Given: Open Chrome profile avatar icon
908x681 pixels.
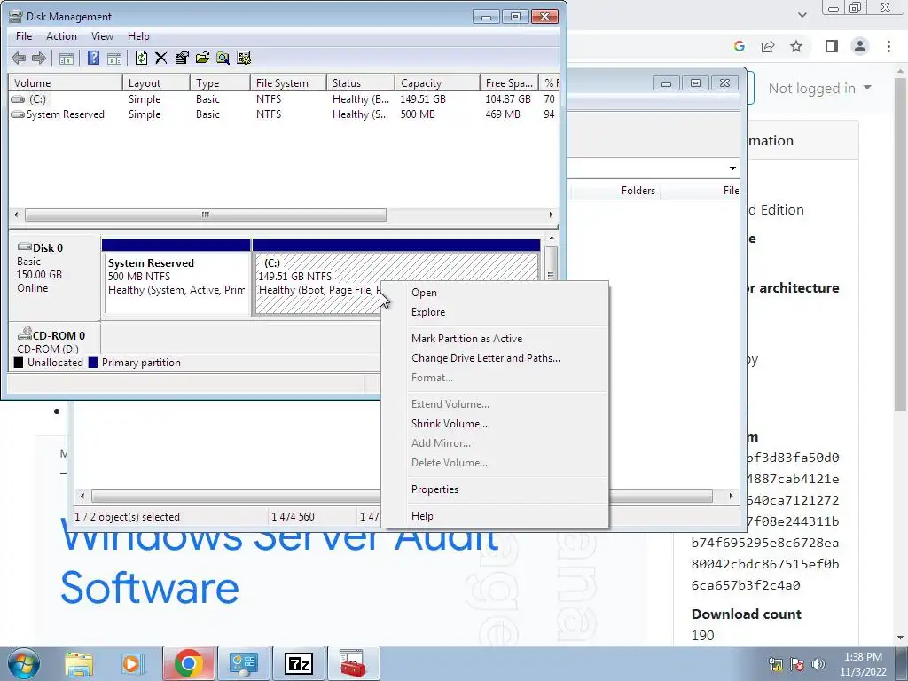Looking at the screenshot, I should tap(860, 46).
